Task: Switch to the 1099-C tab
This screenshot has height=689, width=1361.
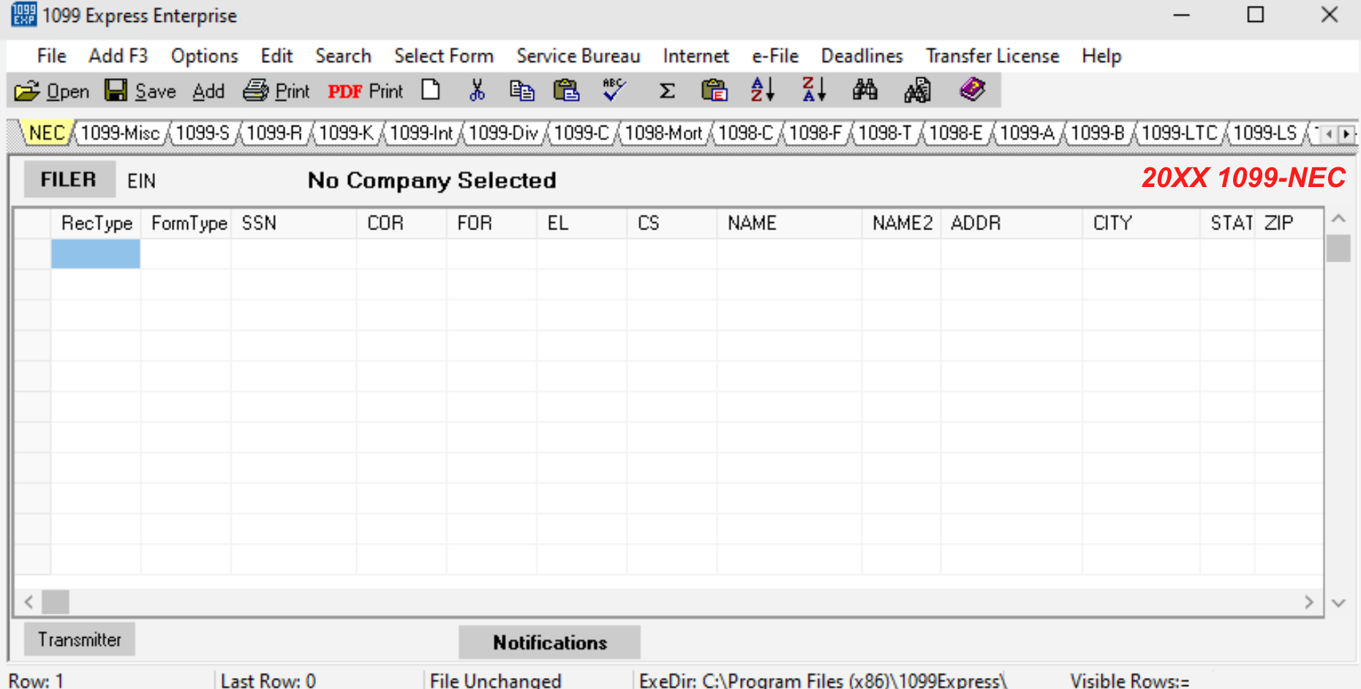Action: 581,133
